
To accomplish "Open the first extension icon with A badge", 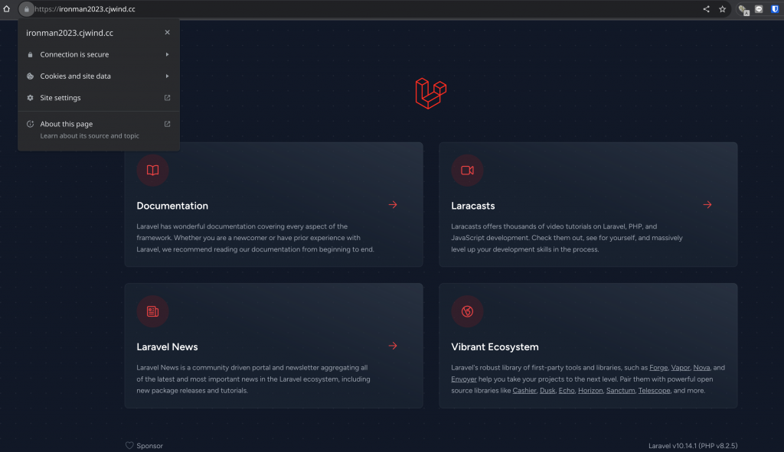I will [x=743, y=9].
